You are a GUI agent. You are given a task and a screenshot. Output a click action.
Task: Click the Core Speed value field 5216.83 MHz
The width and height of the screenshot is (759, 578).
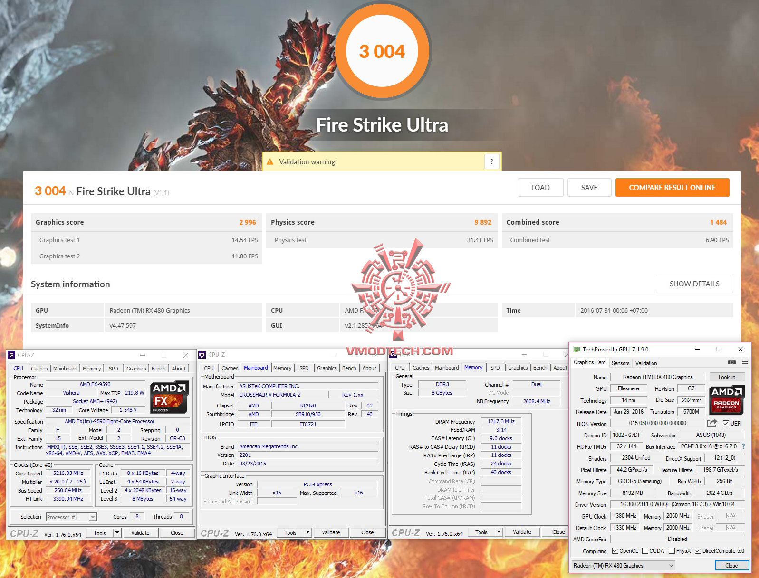pyautogui.click(x=68, y=474)
